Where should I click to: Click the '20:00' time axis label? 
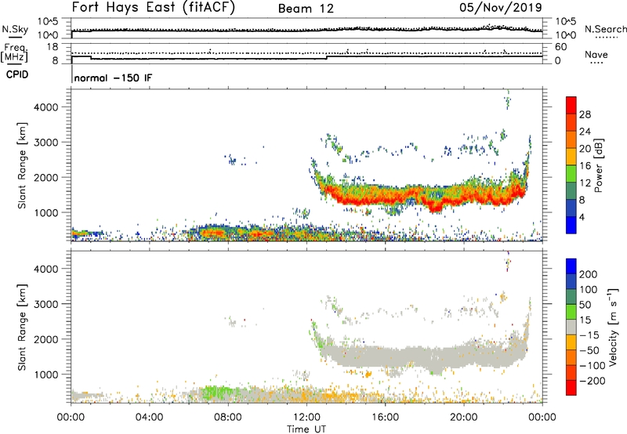[x=463, y=418]
